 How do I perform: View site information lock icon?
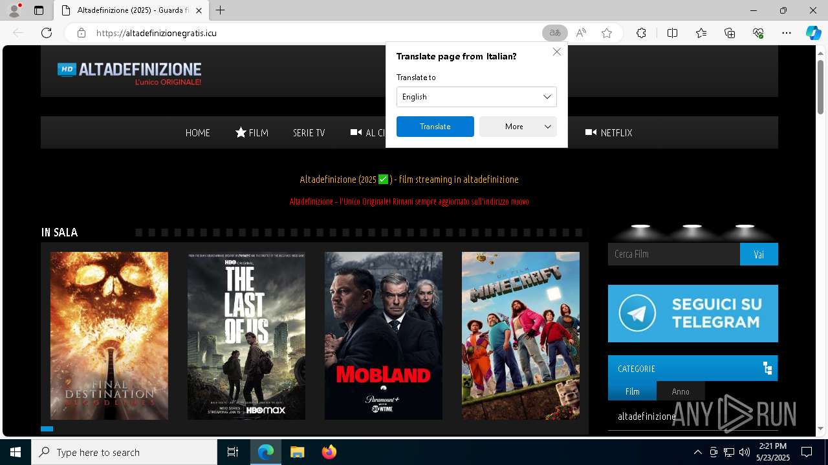81,33
